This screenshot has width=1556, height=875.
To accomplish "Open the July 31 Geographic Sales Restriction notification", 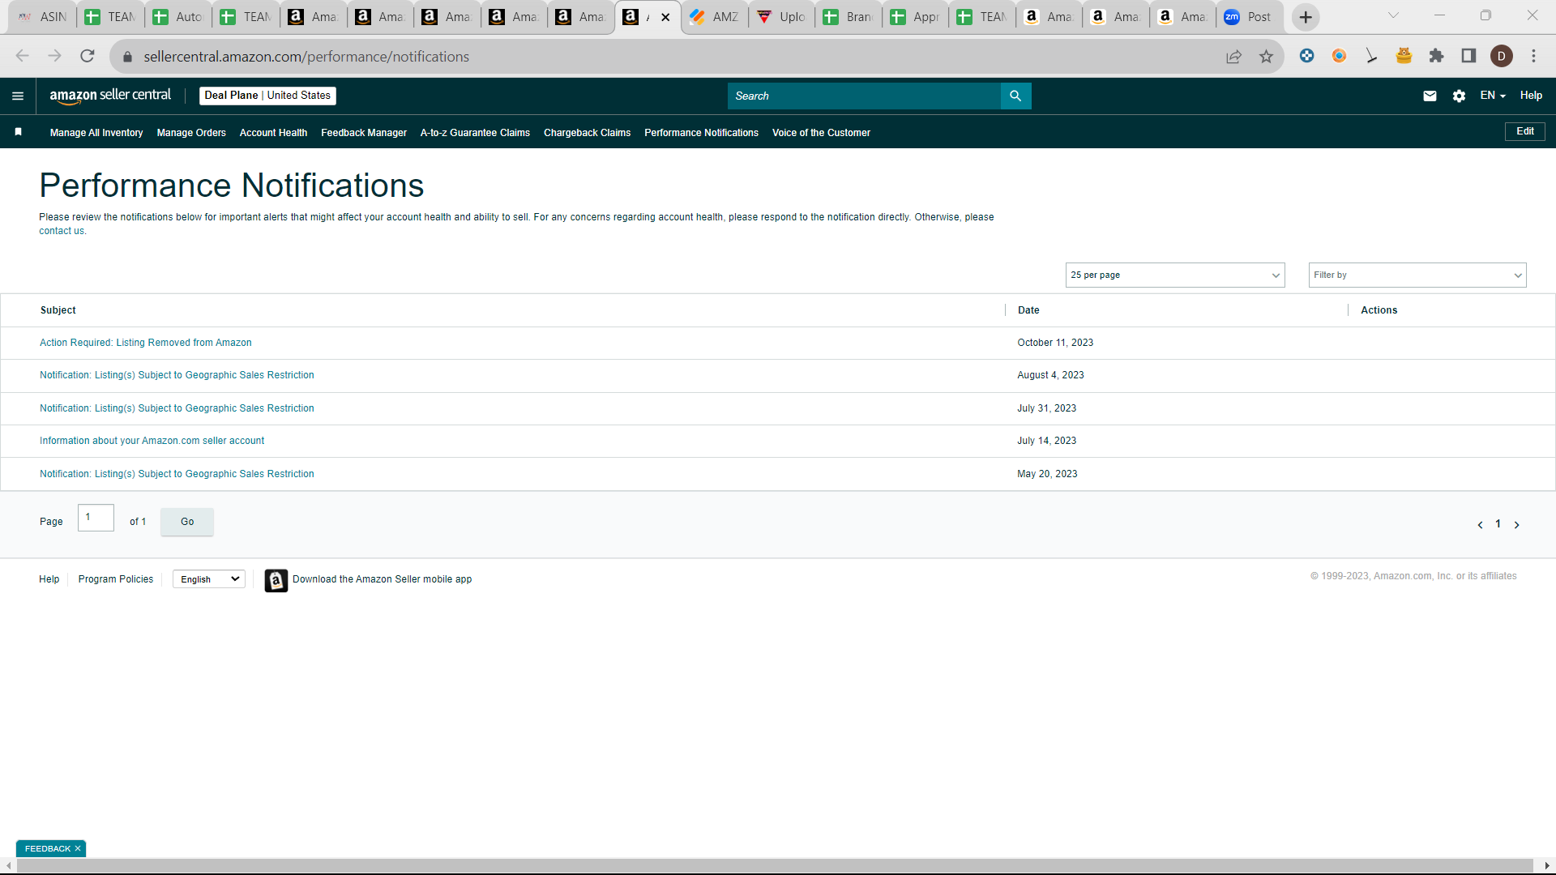I will pyautogui.click(x=177, y=408).
